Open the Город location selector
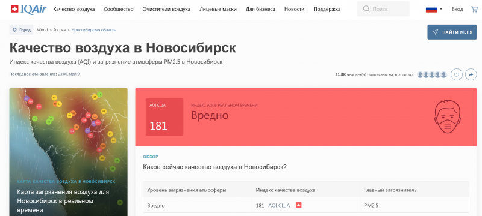 (21, 30)
